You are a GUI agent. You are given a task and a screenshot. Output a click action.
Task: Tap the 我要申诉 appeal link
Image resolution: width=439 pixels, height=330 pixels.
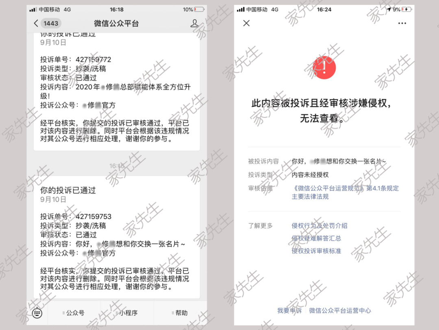click(x=289, y=311)
